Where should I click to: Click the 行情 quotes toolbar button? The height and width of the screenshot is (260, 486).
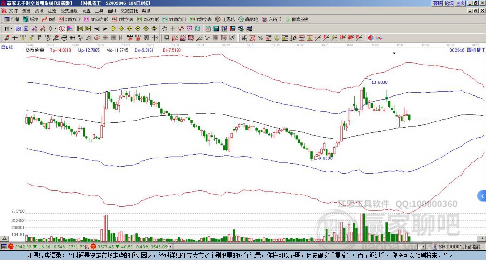tap(11, 19)
